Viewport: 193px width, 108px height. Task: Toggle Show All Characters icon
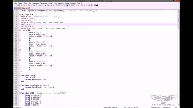[65, 5]
